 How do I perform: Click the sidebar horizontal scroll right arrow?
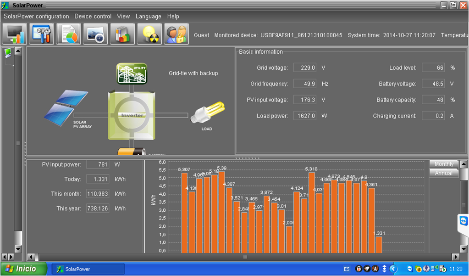[11, 257]
